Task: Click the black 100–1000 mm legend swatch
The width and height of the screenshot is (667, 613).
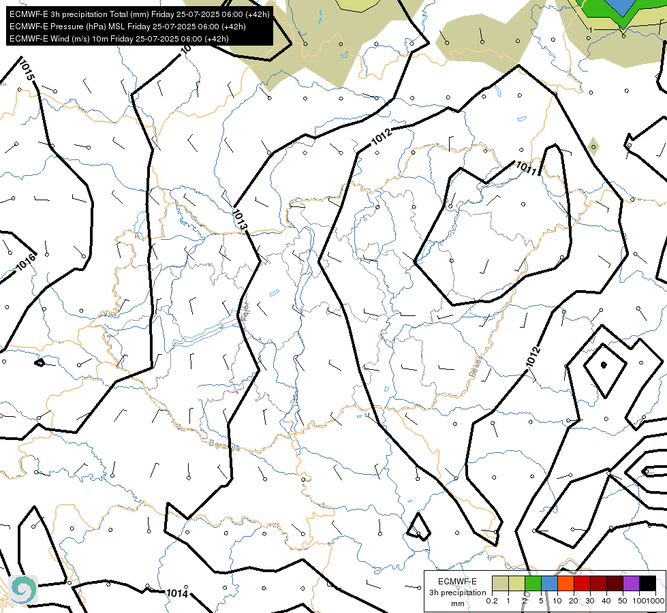Action: pyautogui.click(x=648, y=583)
